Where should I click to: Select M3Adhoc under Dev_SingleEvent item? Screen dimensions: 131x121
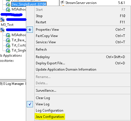[19, 9]
